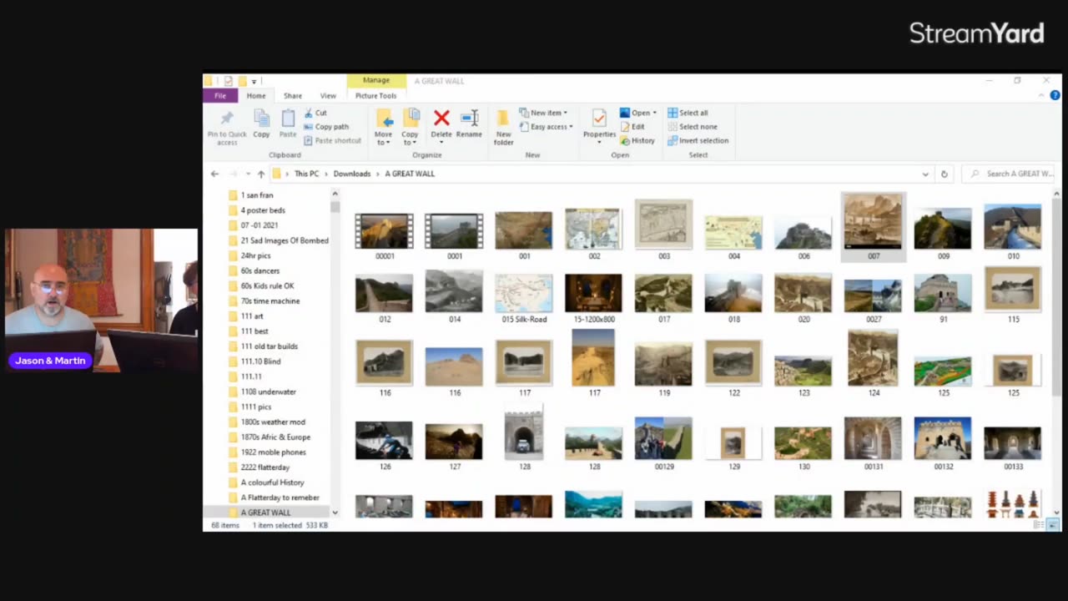This screenshot has width=1068, height=601.
Task: Rename the selected file
Action: (469, 124)
